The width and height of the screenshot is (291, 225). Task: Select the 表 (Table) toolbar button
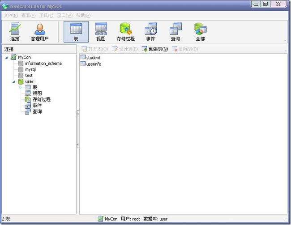coord(76,32)
